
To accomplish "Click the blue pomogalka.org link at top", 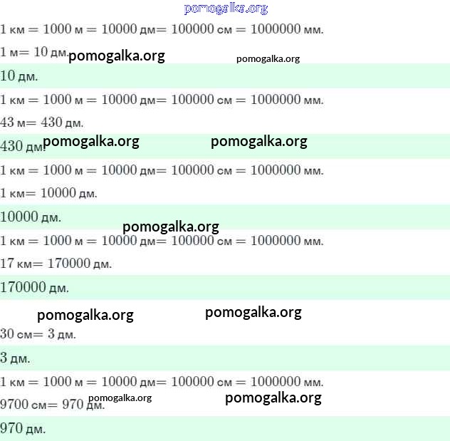I will [x=225, y=9].
